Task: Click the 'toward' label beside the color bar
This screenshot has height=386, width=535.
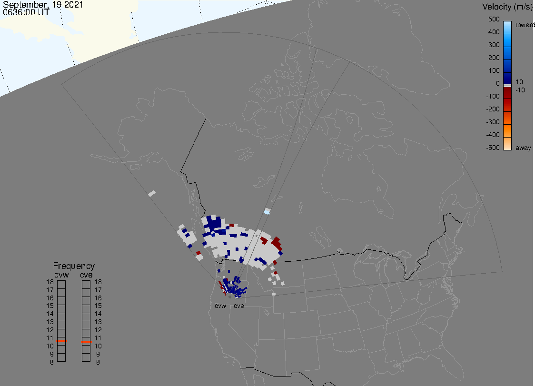Action: pyautogui.click(x=525, y=25)
